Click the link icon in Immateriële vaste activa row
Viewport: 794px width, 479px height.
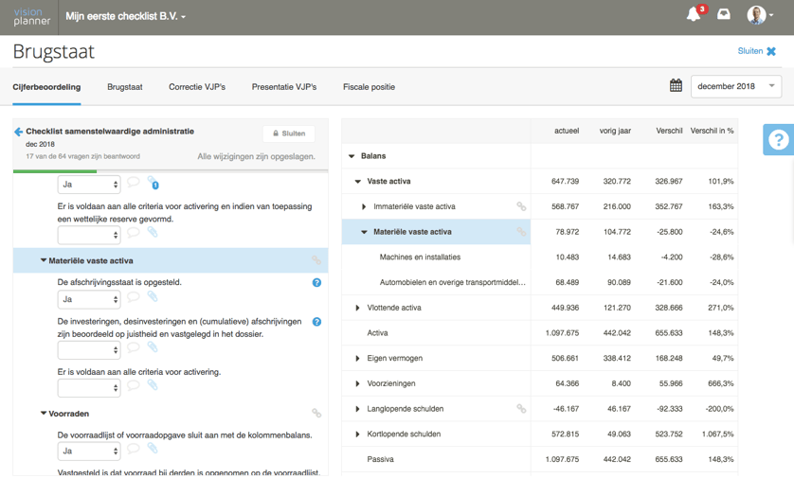tap(521, 206)
